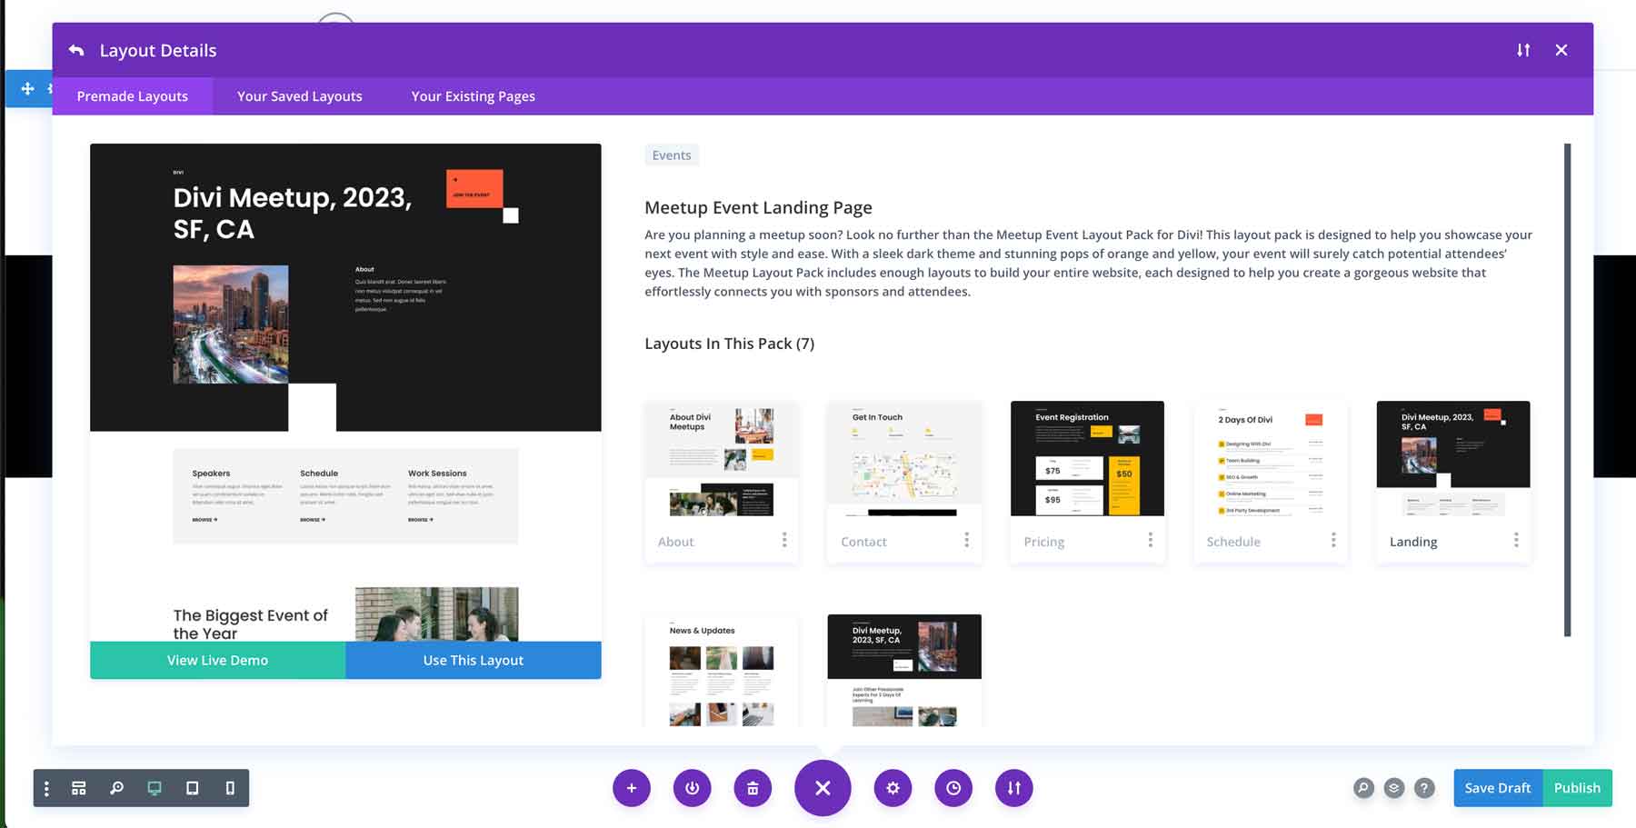Viewport: 1636px width, 828px height.
Task: Open editing history clock icon
Action: click(x=953, y=788)
